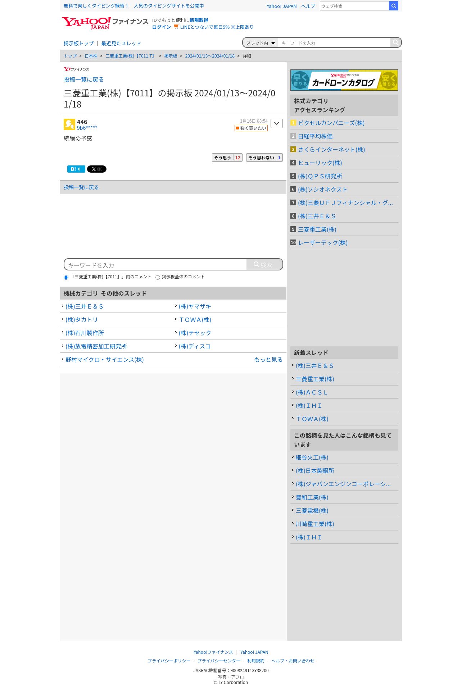This screenshot has width=462, height=684.
Task: Open ranking item さくらインターネット(株)
Action: 331,150
